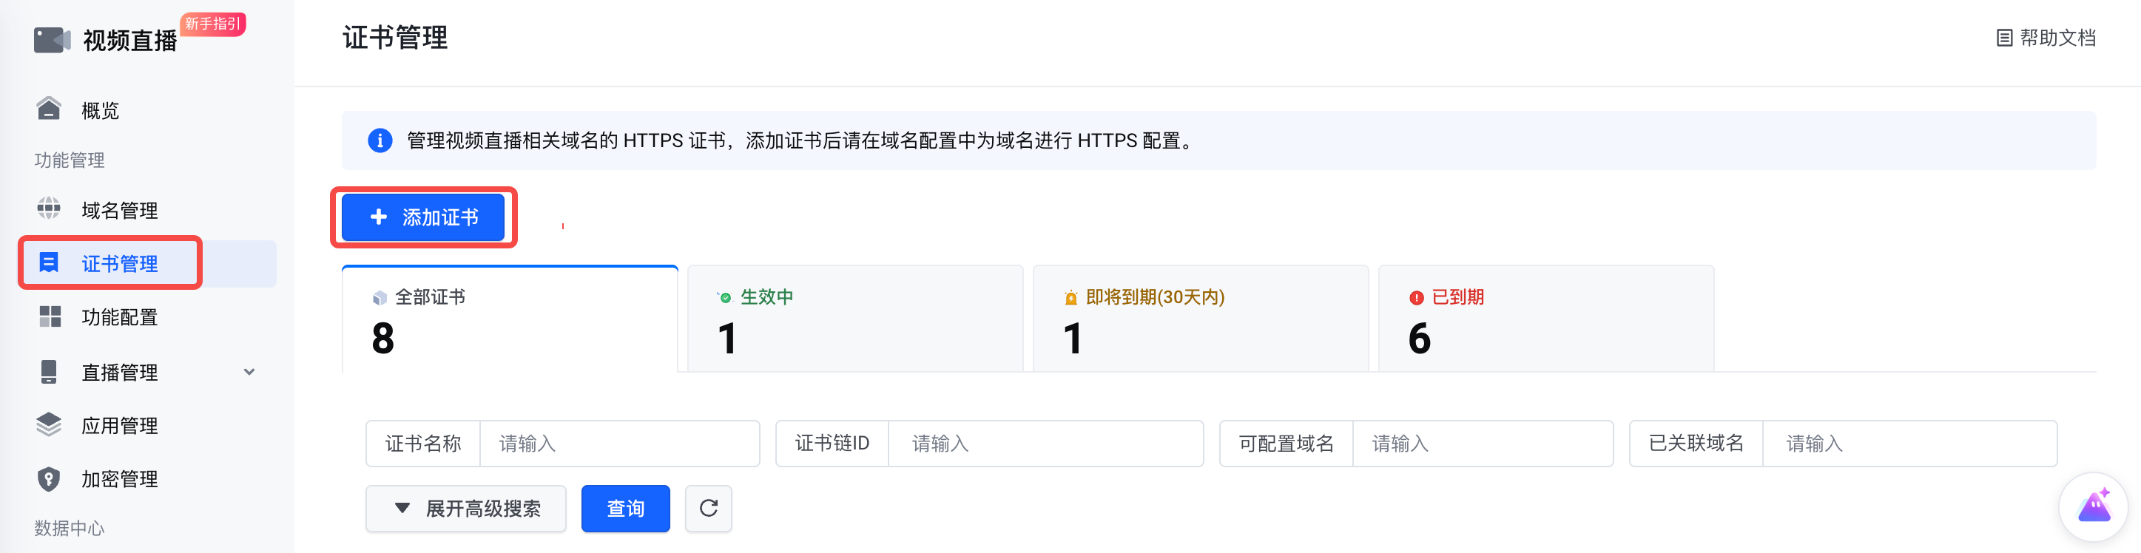This screenshot has height=553, width=2141.
Task: Click the refresh icon next to 查询
Action: point(708,508)
